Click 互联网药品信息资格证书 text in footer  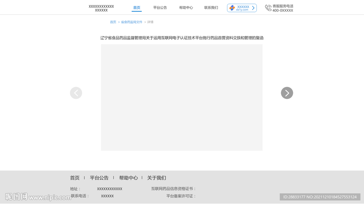point(173,189)
